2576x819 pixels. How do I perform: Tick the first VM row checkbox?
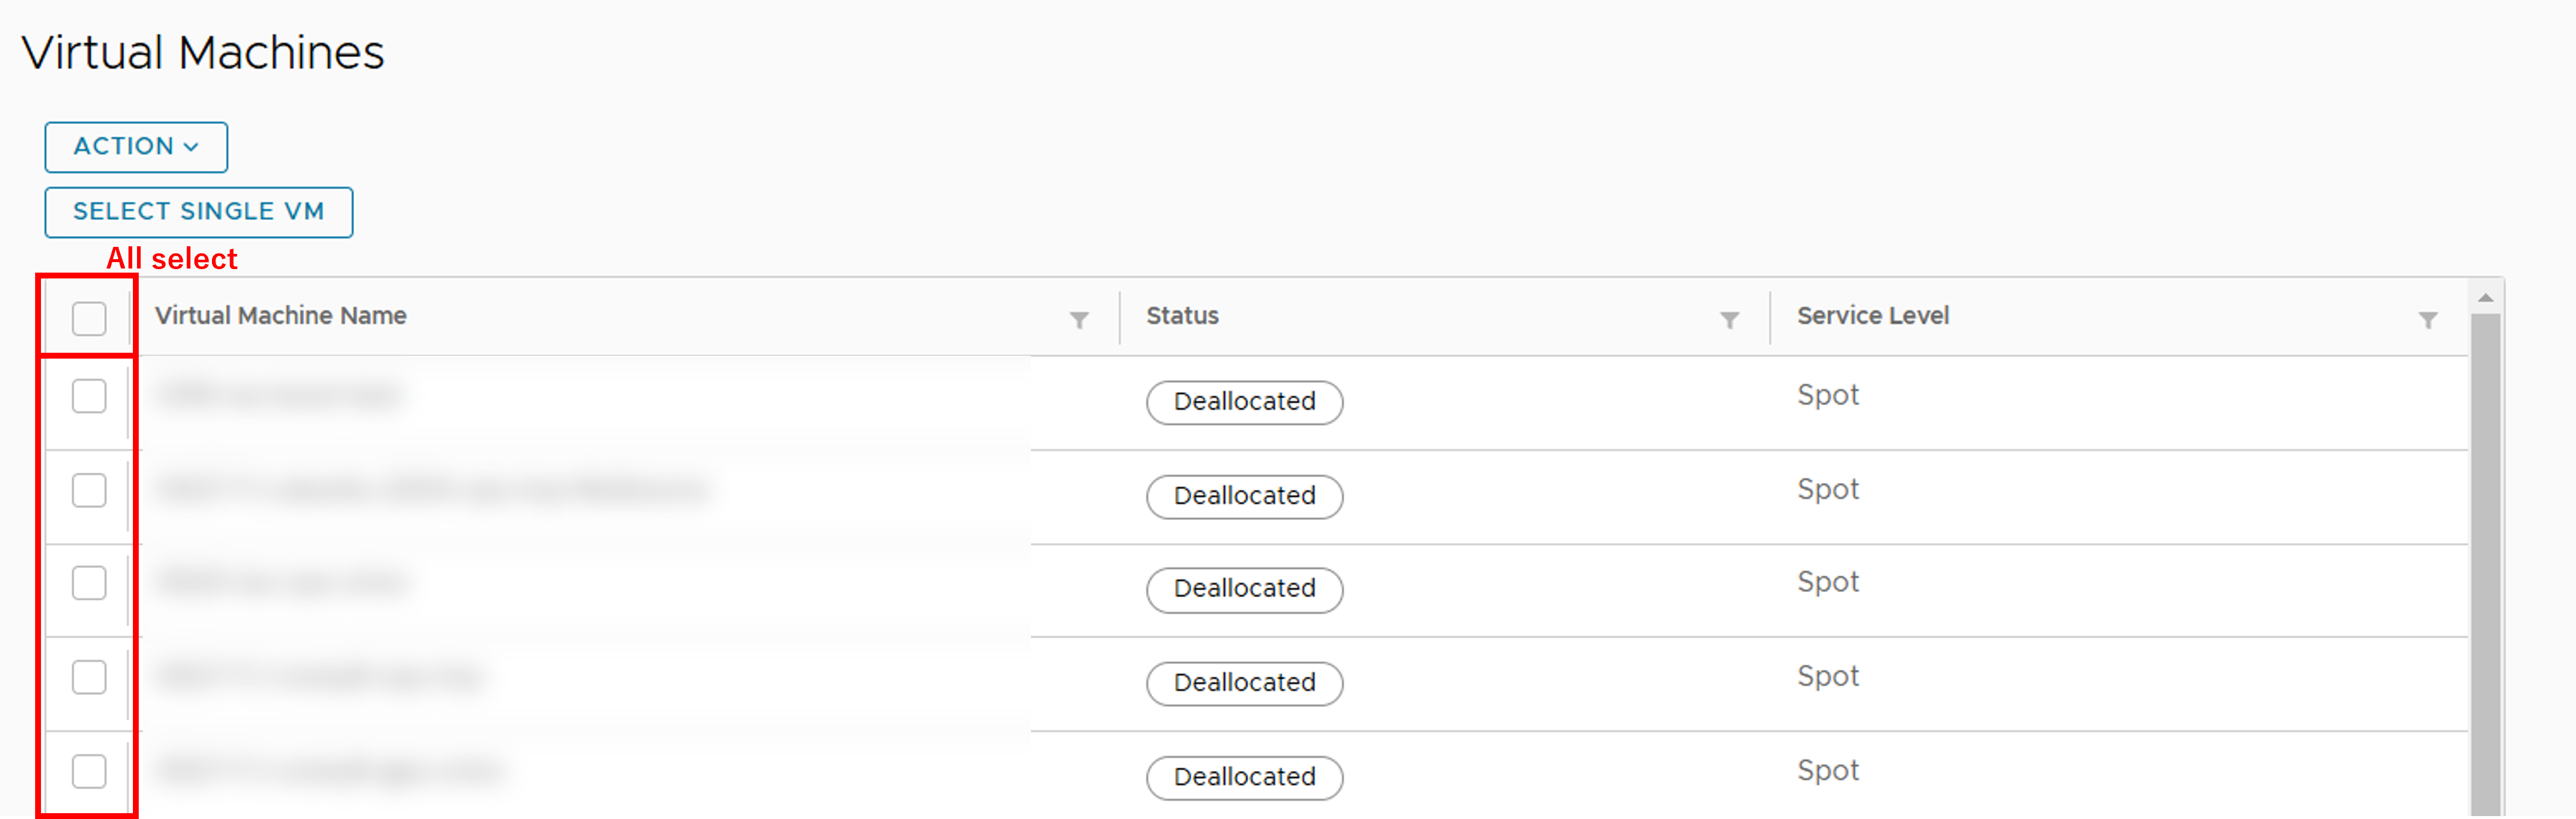(x=89, y=397)
